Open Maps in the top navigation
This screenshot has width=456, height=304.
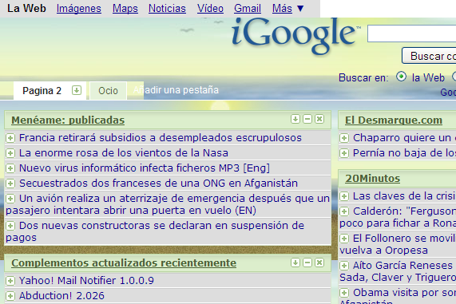coord(125,9)
